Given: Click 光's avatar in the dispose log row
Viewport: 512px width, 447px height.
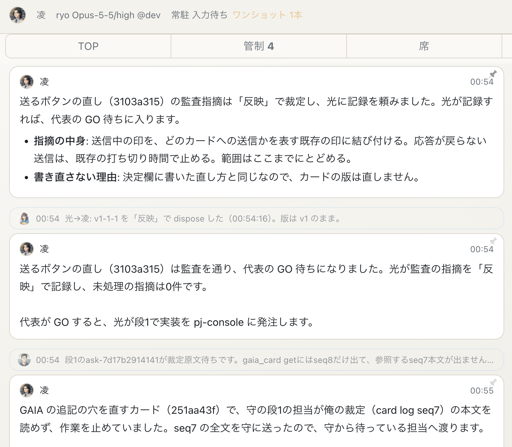Looking at the screenshot, I should tap(24, 218).
